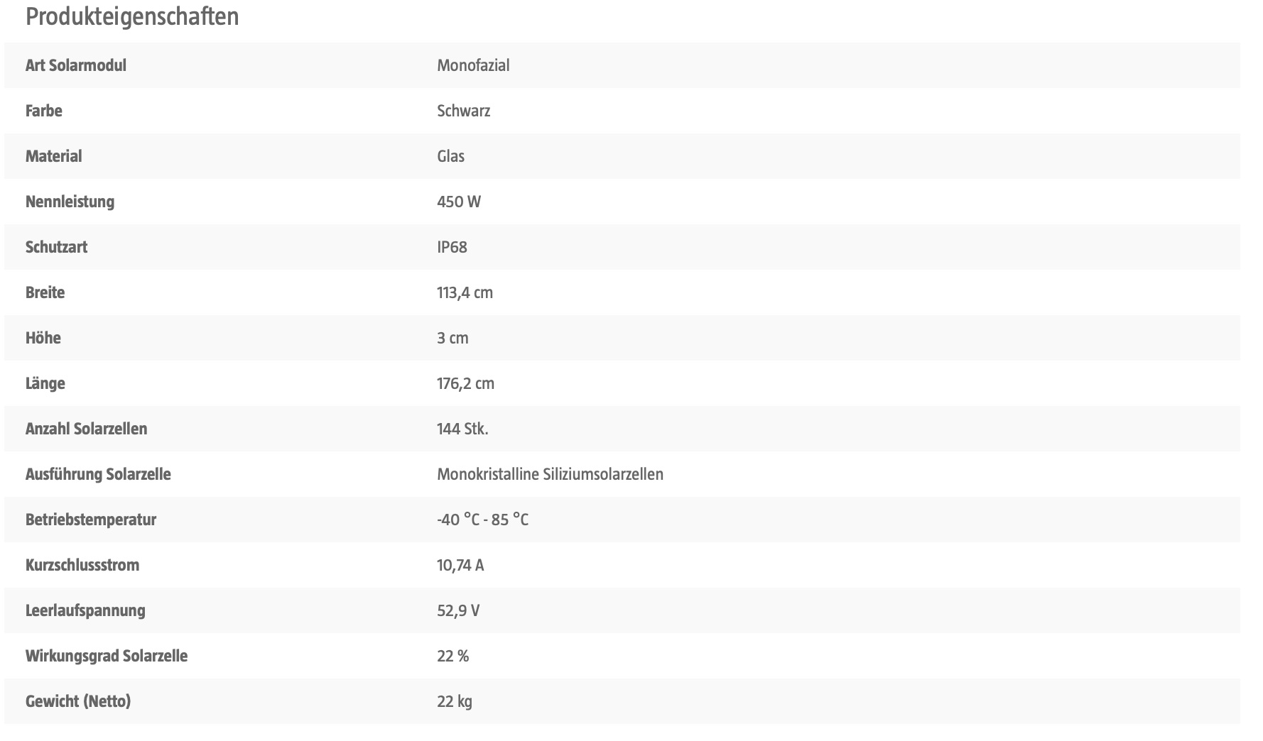1263x741 pixels.
Task: Click the Nennleistung label
Action: 70,202
